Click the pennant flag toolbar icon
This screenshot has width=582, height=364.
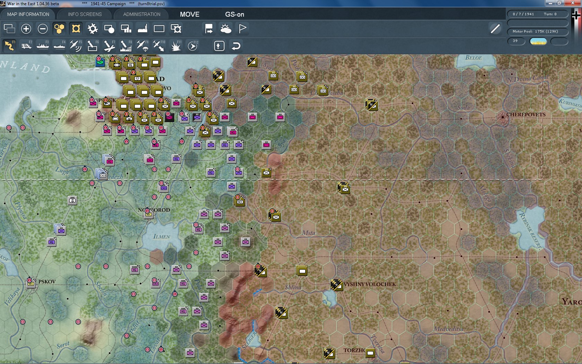click(x=242, y=29)
